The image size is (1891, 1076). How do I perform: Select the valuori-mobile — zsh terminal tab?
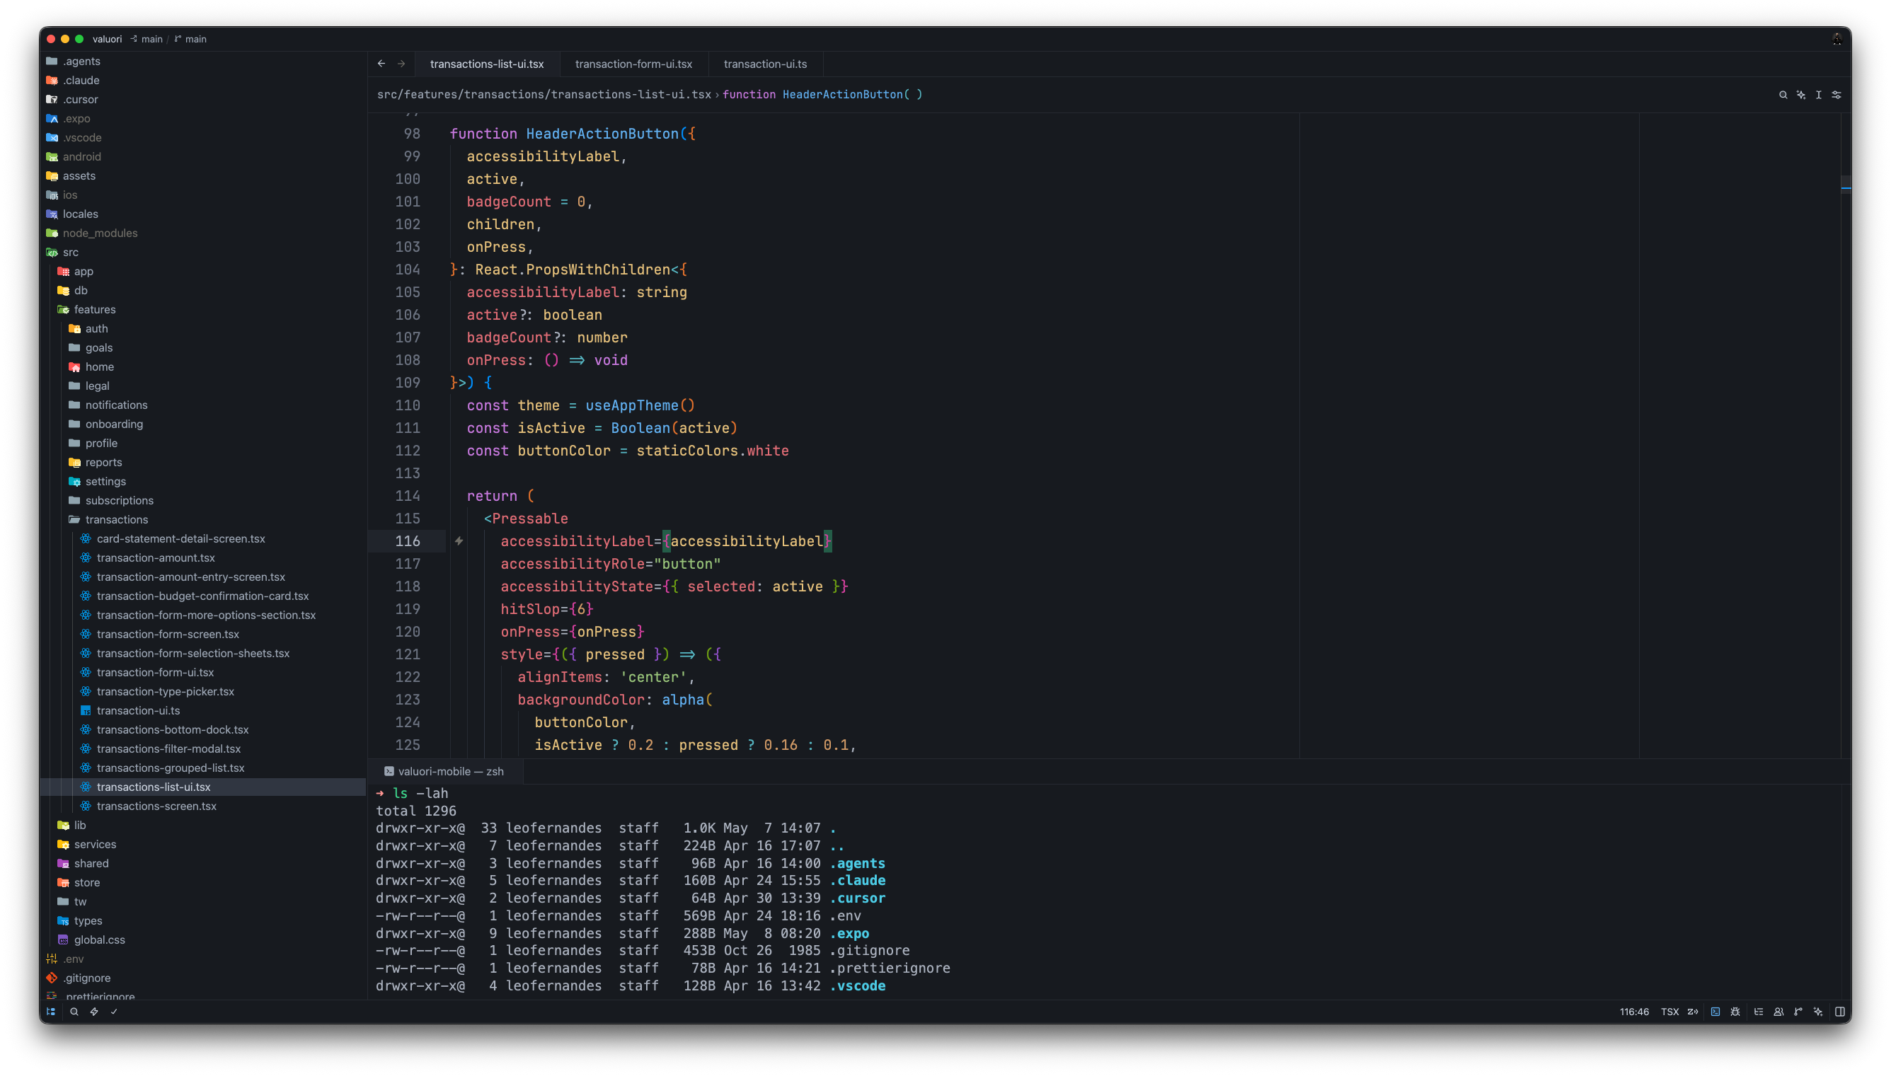[444, 771]
